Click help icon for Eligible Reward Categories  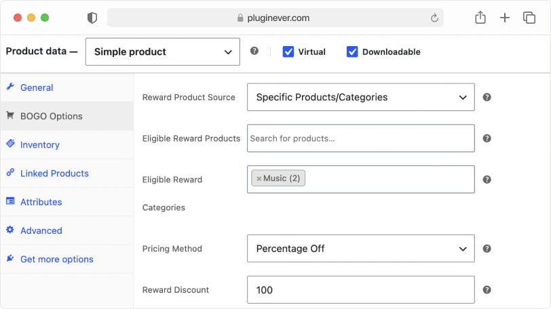tap(487, 180)
